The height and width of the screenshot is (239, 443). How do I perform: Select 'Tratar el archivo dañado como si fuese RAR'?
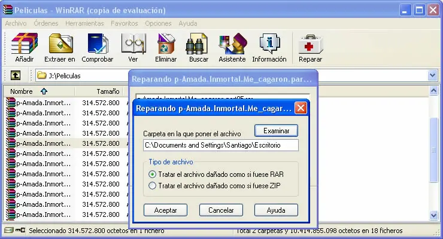pyautogui.click(x=216, y=174)
